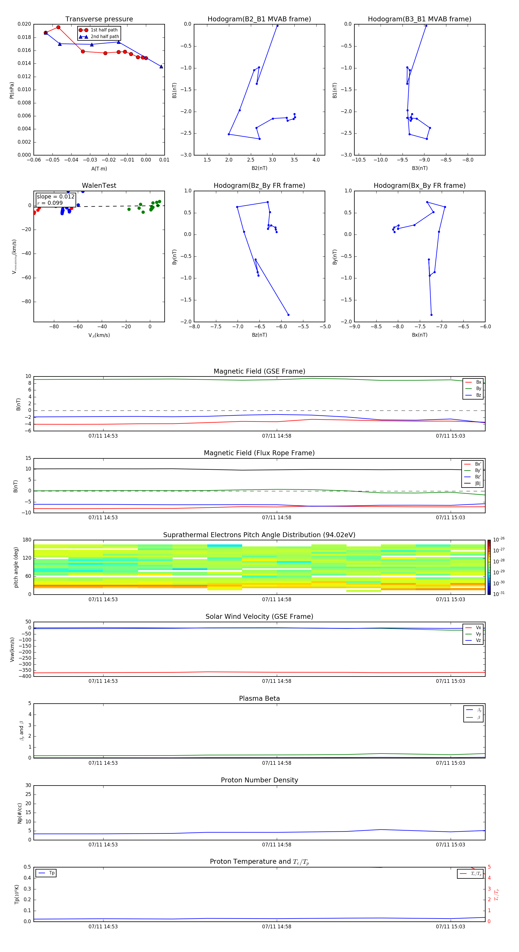Select the red "Te/Tp" legend entry

pyautogui.click(x=471, y=874)
